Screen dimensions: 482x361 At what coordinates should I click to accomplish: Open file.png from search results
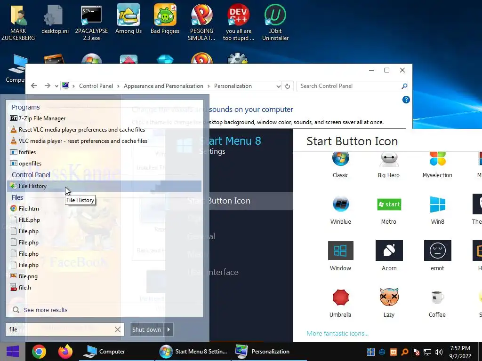(104, 276)
